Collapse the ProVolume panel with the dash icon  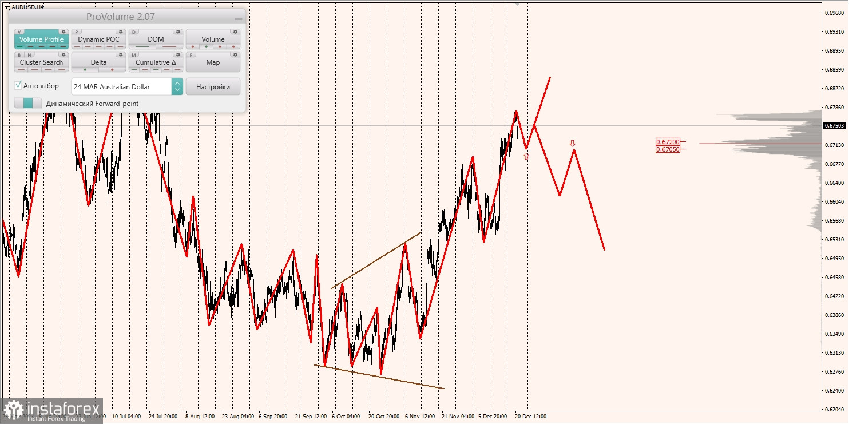point(239,19)
